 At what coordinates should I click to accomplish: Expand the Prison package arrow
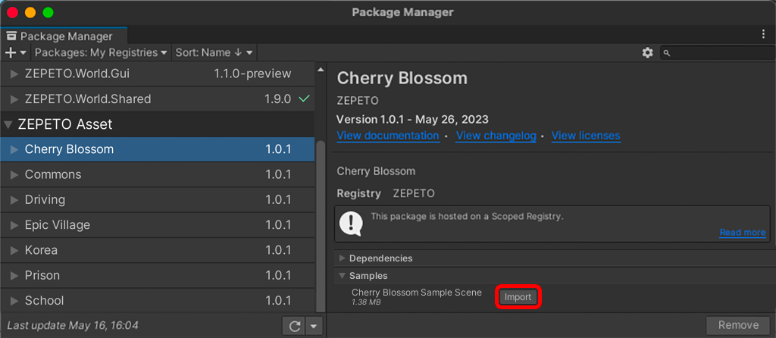click(14, 276)
